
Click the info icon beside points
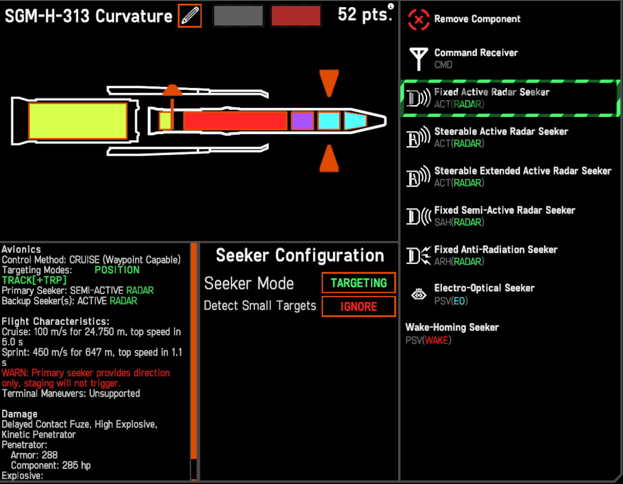coord(391,6)
